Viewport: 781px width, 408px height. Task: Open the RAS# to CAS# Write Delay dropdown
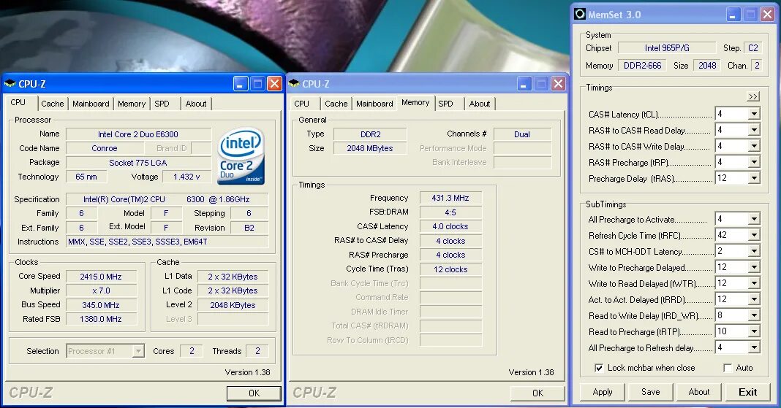(754, 146)
